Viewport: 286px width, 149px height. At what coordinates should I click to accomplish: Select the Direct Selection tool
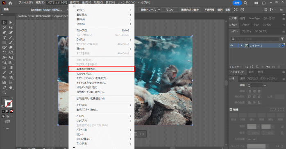11,22
